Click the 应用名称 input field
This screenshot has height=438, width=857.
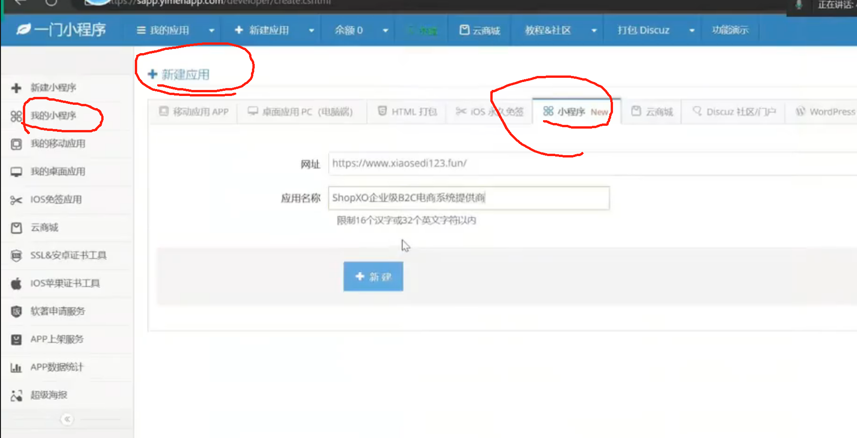(469, 198)
